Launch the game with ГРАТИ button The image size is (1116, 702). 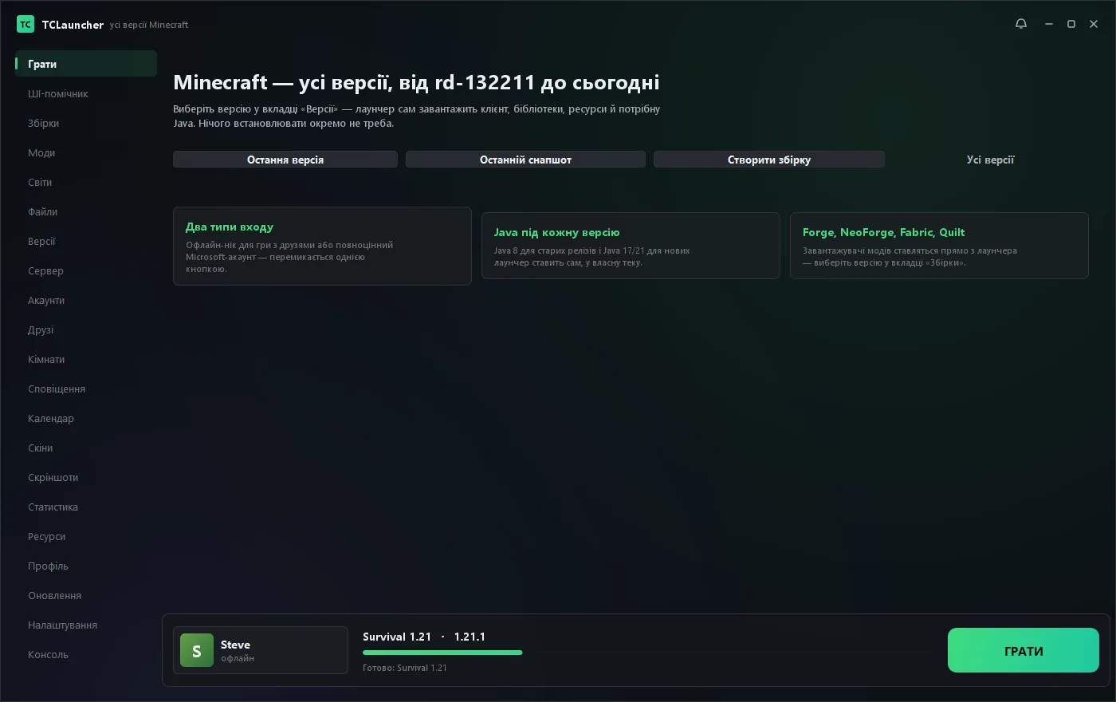click(1024, 650)
